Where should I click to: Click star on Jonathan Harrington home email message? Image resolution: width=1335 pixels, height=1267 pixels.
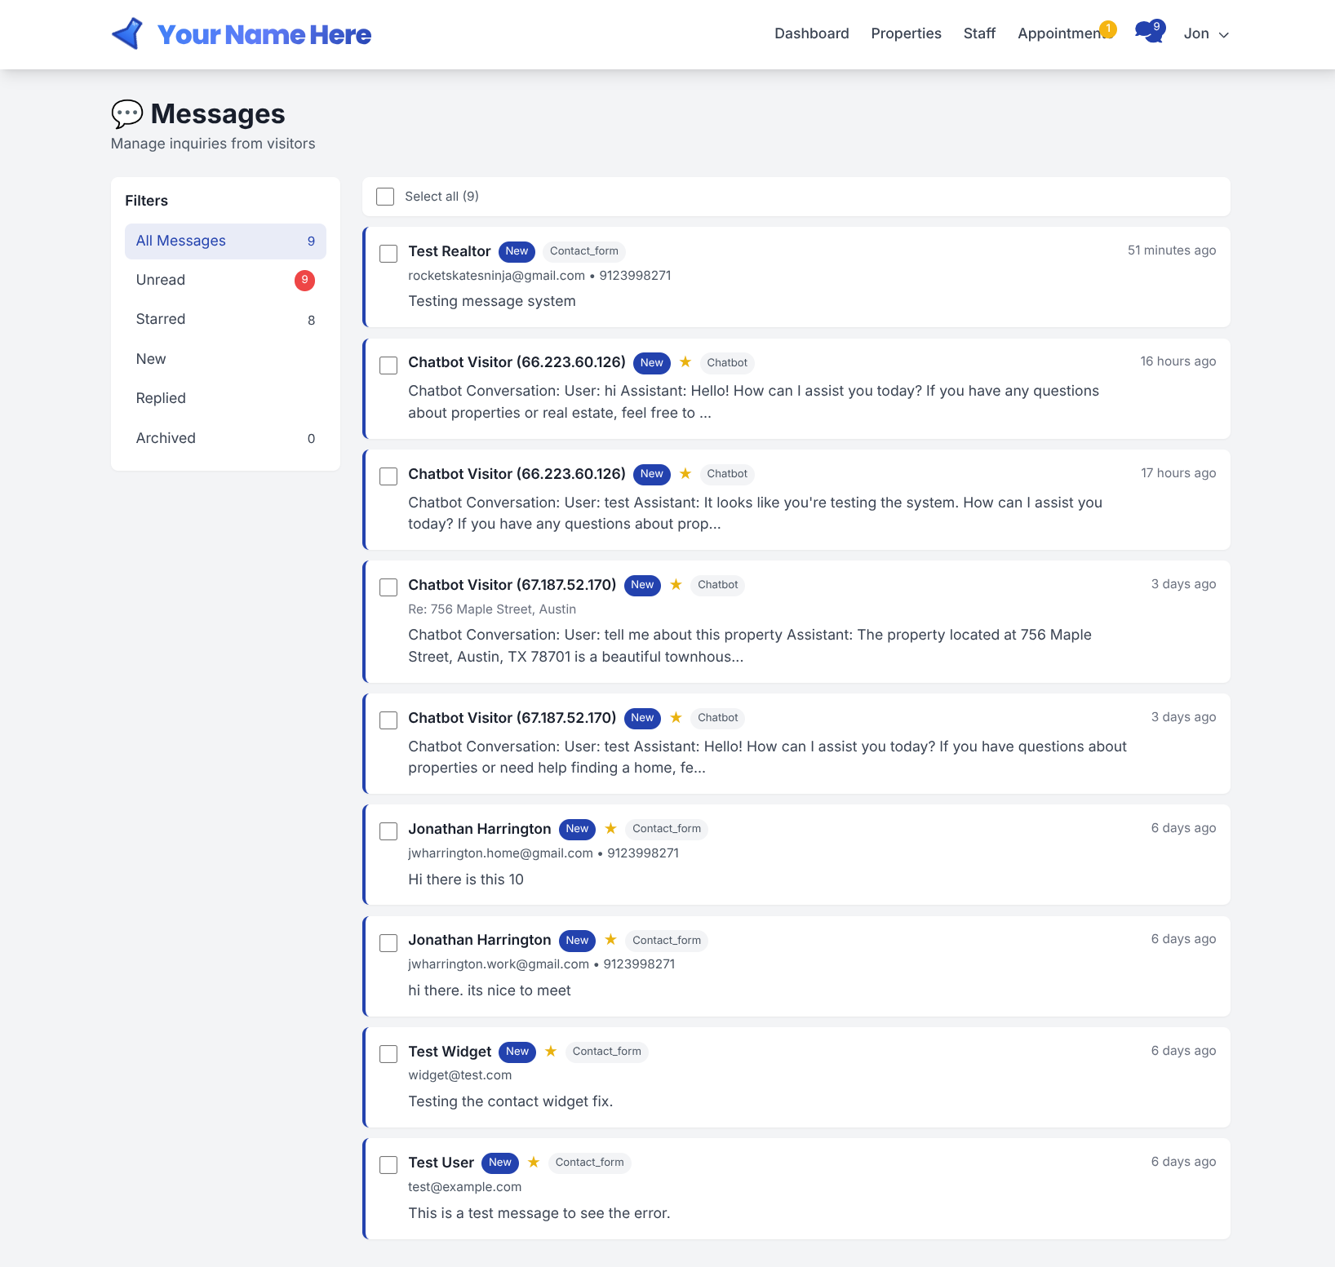pyautogui.click(x=610, y=828)
